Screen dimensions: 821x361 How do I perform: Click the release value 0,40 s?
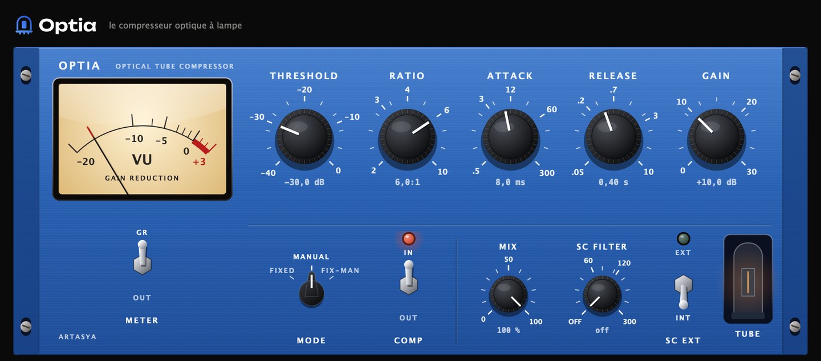tap(613, 182)
